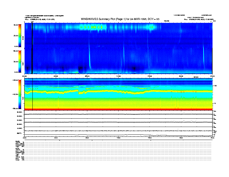Click the RAD2 color scale bar
Viewport: 229px width, 177px height.
coord(20,36)
